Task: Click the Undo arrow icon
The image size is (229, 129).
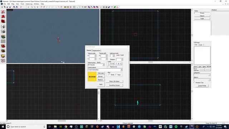Action: point(21,7)
